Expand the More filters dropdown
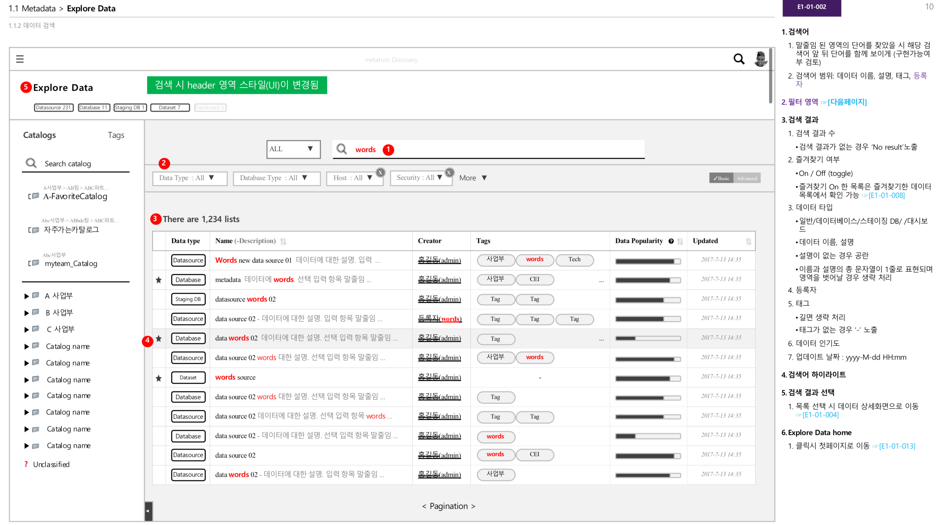The image size is (941, 525). pos(473,178)
